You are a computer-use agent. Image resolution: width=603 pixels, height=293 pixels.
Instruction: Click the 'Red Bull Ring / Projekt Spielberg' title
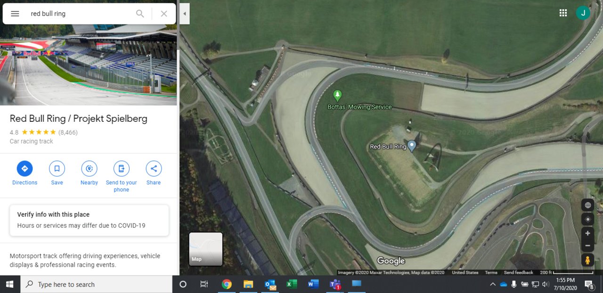click(x=79, y=119)
